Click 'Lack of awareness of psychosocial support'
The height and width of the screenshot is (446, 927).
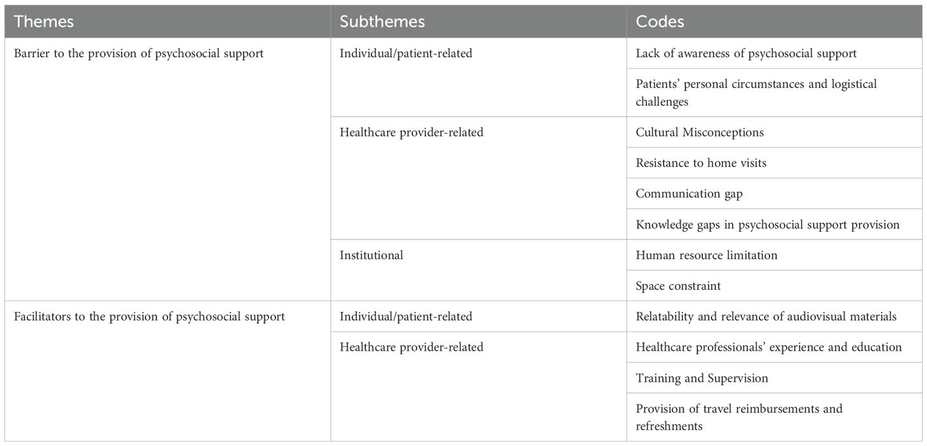(x=746, y=54)
